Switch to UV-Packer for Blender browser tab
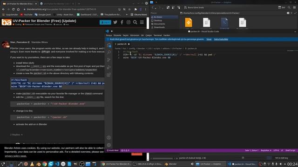Image resolution: width=298 pixels, height=167 pixels. pyautogui.click(x=20, y=4)
